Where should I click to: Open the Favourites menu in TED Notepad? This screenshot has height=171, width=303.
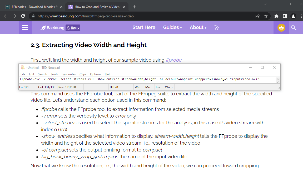(x=69, y=74)
